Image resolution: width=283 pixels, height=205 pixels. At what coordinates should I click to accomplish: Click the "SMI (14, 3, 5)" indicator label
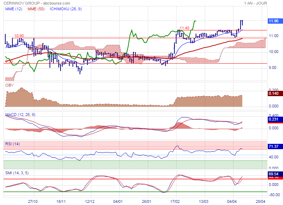[17, 173]
